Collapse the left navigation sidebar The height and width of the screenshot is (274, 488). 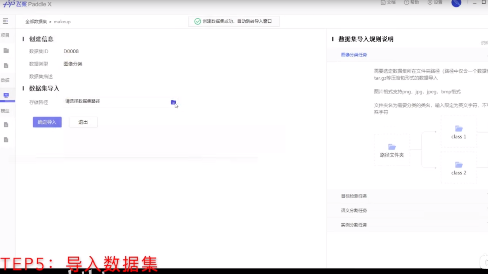pyautogui.click(x=5, y=21)
